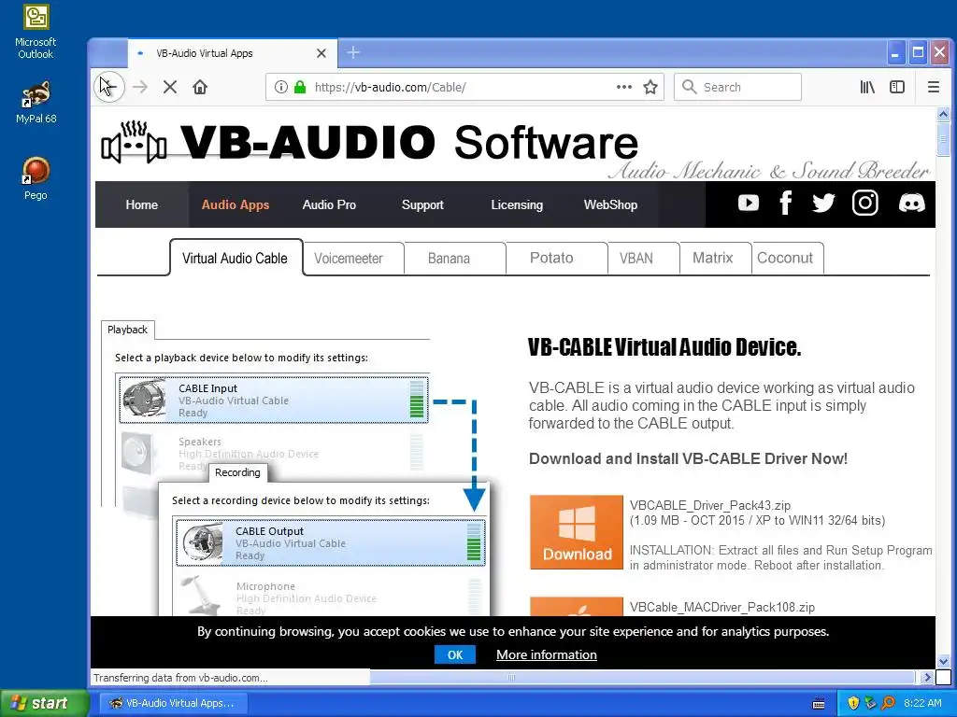The height and width of the screenshot is (717, 957).
Task: Open the Licensing navigation item
Action: (516, 204)
